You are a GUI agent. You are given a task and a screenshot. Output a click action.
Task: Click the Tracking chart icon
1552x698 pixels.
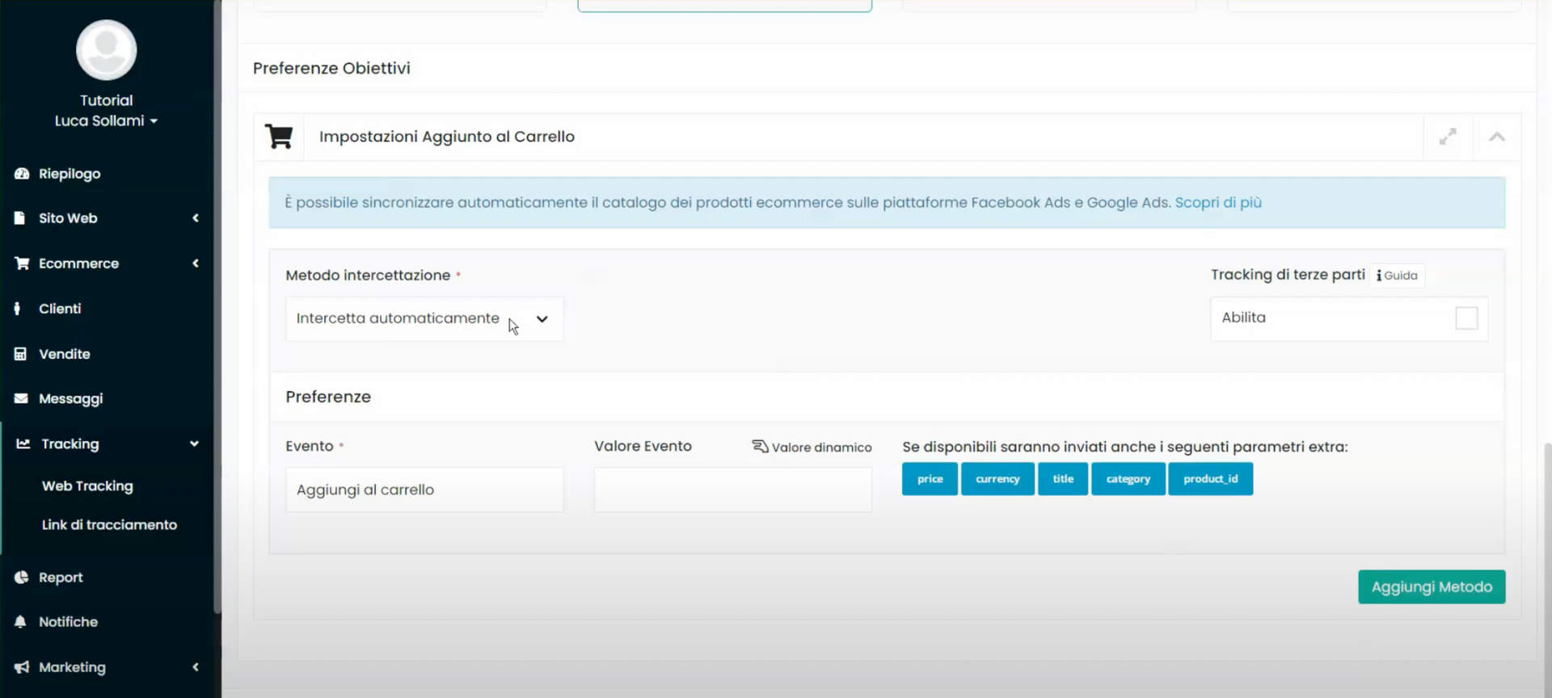pos(23,444)
